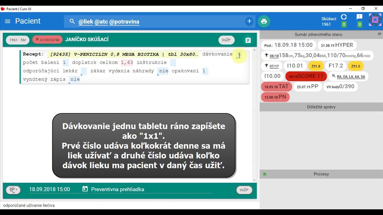Click the VsŽP button in the patient header
The width and height of the screenshot is (383, 215).
[x=226, y=40]
